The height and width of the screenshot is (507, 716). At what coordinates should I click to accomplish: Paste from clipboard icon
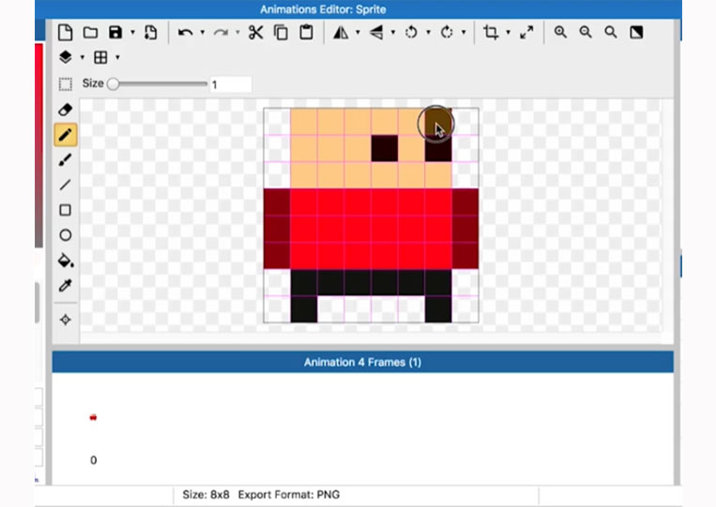[307, 33]
